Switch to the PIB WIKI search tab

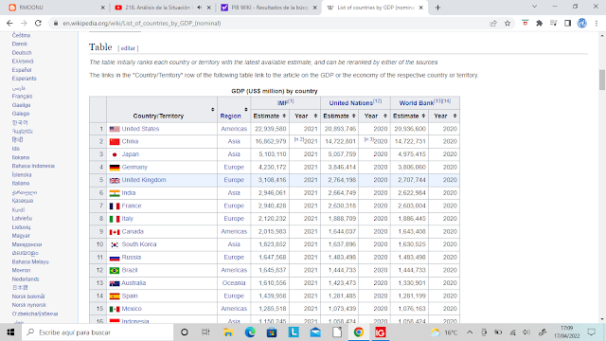tap(269, 8)
